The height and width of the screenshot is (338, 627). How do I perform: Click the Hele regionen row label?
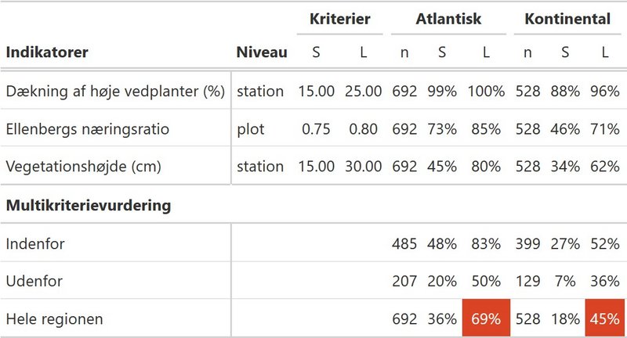[x=54, y=319]
